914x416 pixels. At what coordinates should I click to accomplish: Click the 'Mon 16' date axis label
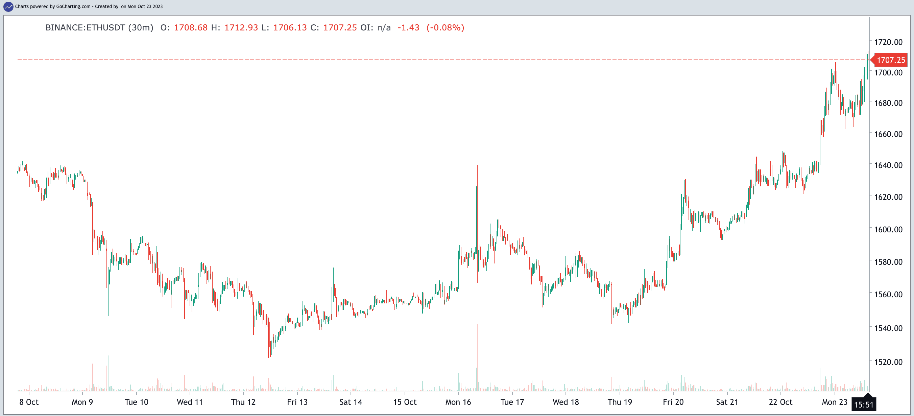point(458,402)
